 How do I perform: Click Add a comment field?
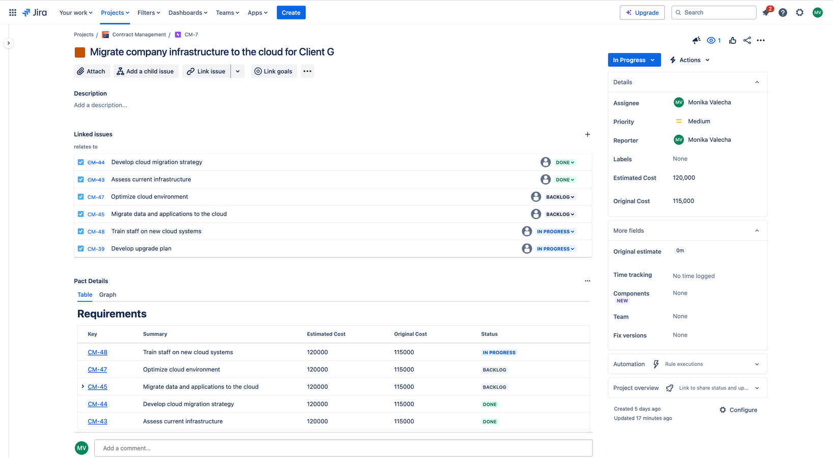tap(343, 448)
